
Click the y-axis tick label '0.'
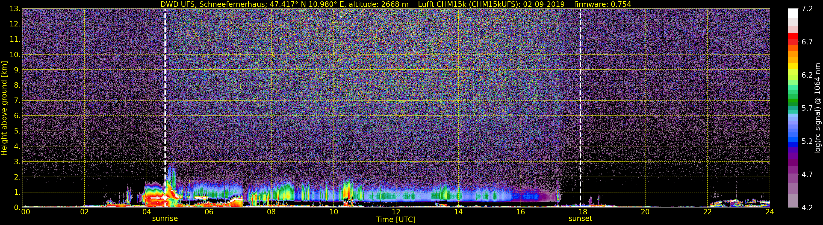tap(17, 208)
